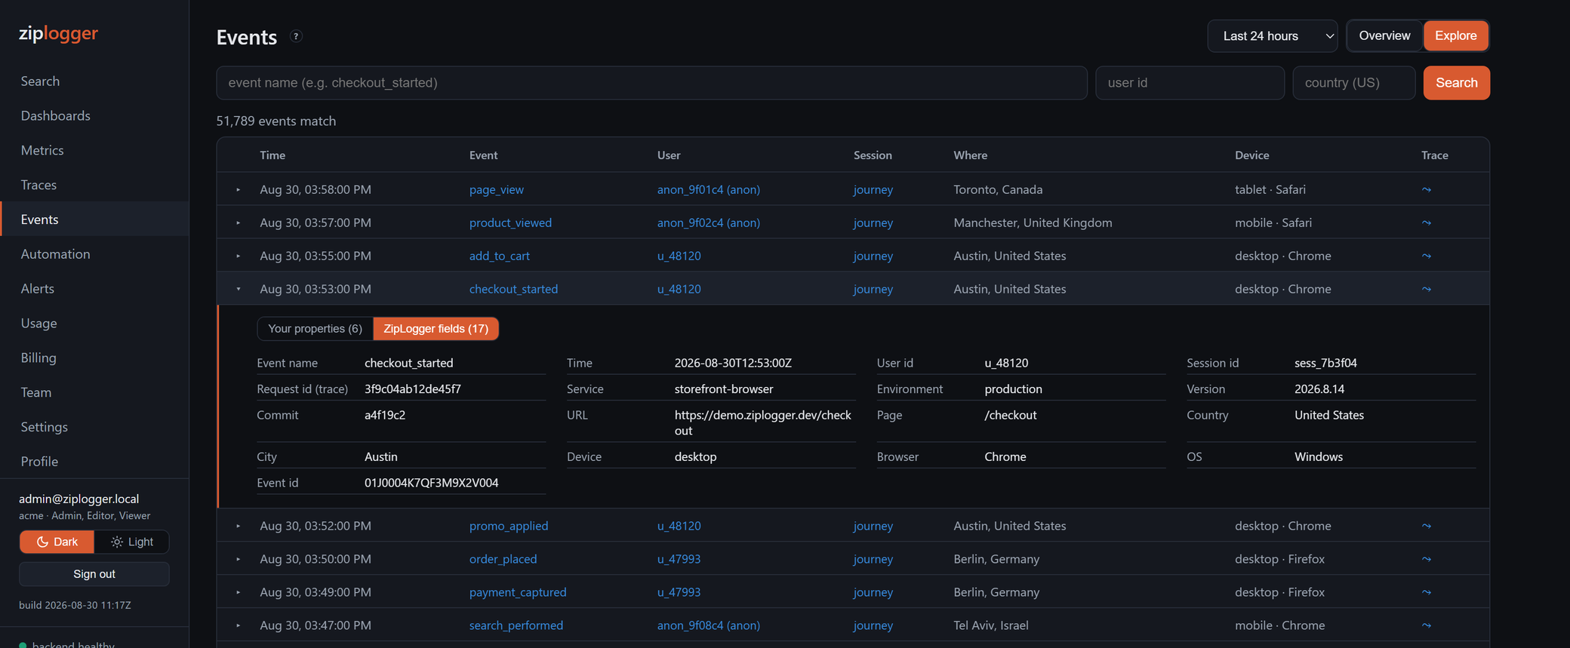Image resolution: width=1570 pixels, height=648 pixels.
Task: Click Session id value sess_7b3f04
Action: click(1325, 363)
